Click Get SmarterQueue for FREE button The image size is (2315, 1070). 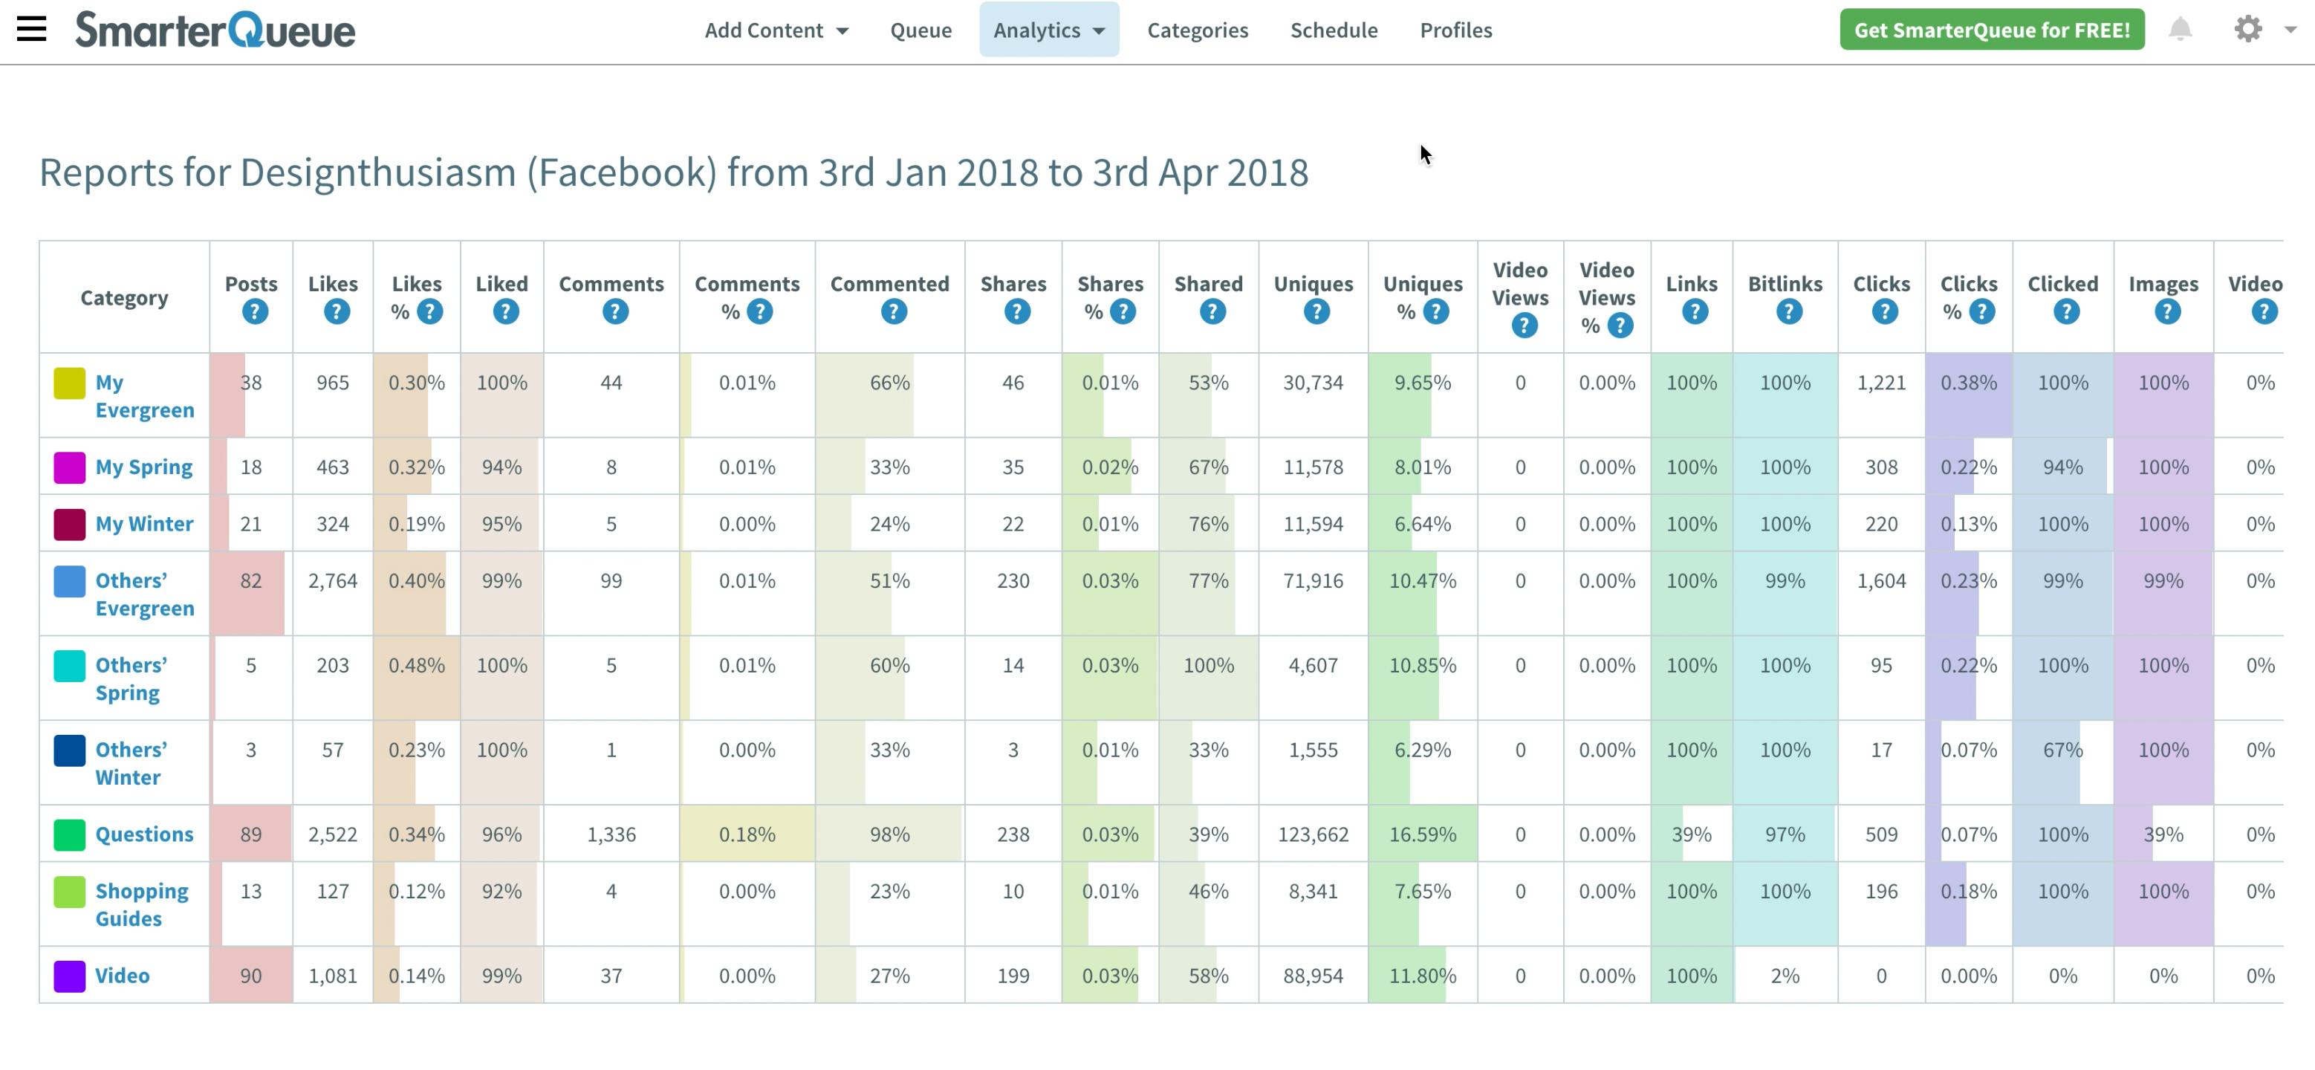1992,30
